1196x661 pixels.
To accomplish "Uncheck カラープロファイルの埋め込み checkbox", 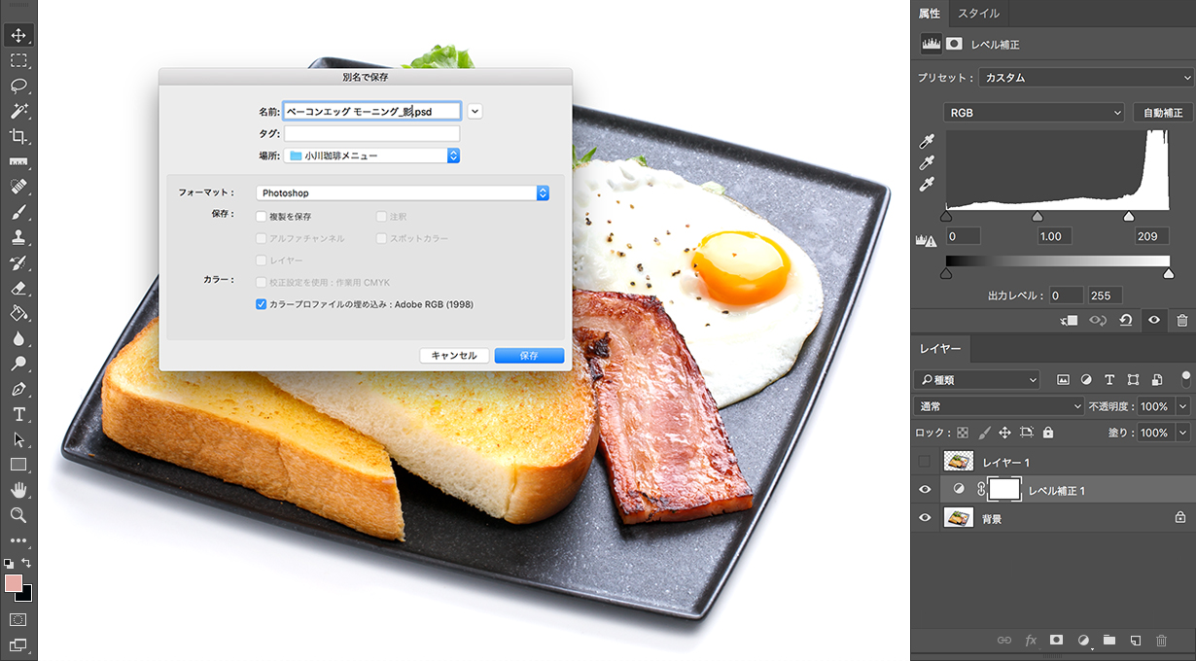I will (x=261, y=304).
